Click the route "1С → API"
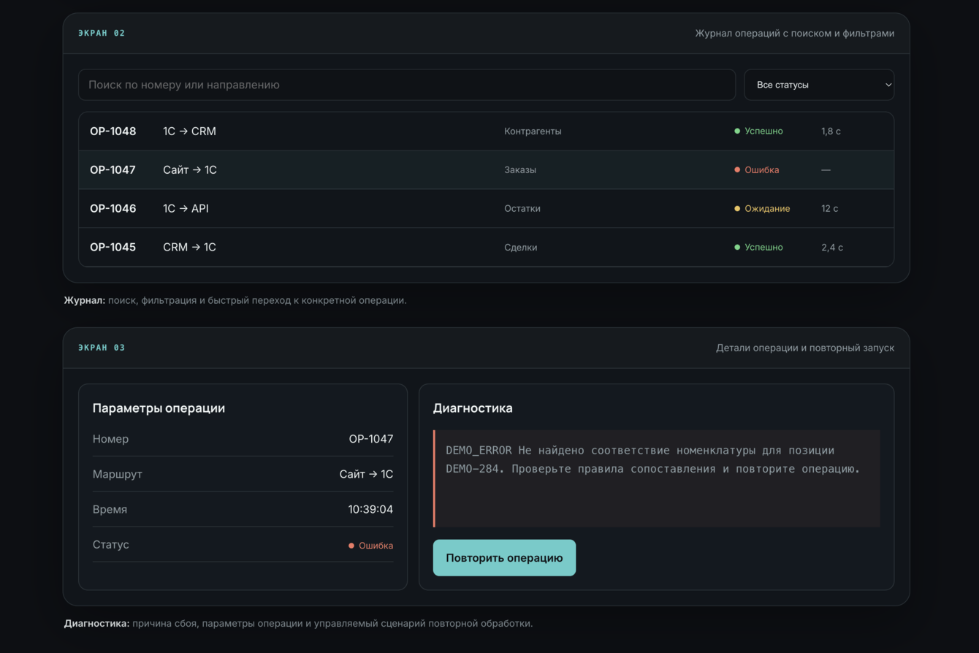Viewport: 979px width, 653px height. tap(186, 209)
